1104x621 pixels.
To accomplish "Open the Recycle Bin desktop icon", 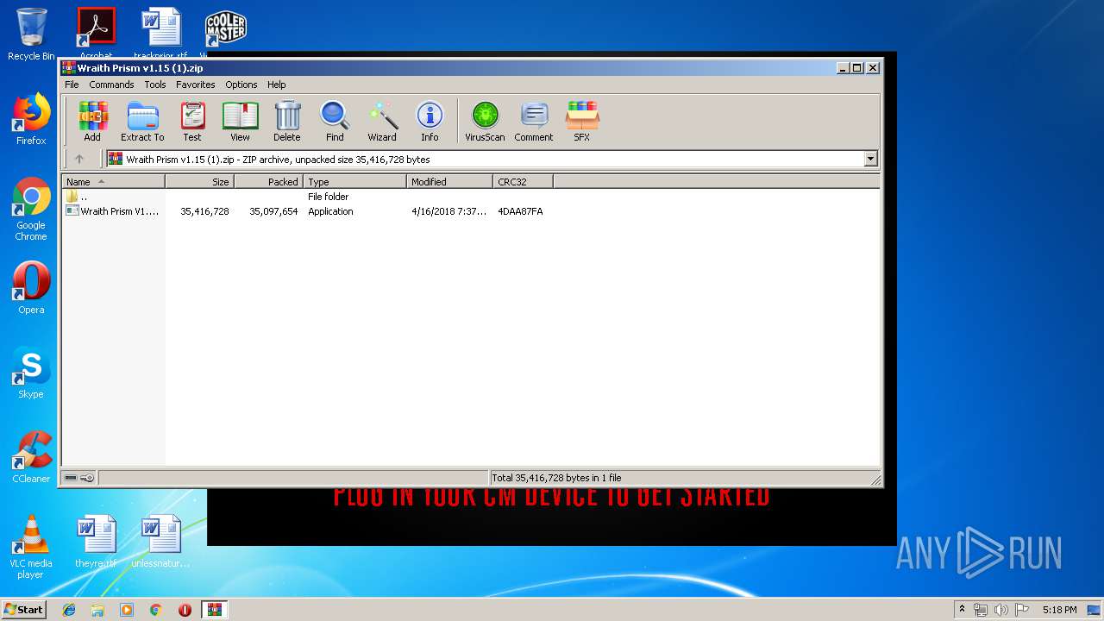I will pyautogui.click(x=31, y=34).
